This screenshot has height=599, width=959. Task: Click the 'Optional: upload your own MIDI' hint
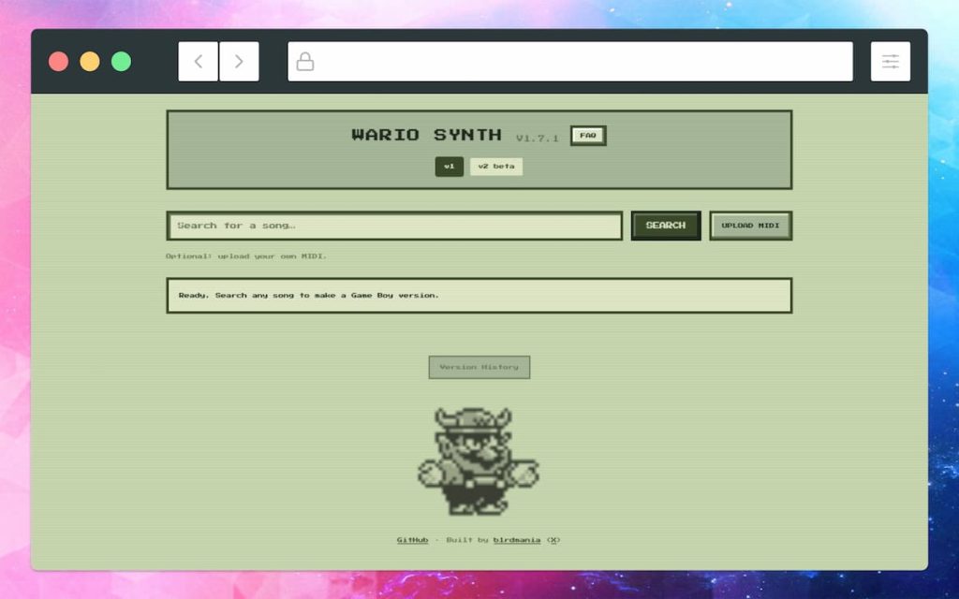tap(246, 256)
